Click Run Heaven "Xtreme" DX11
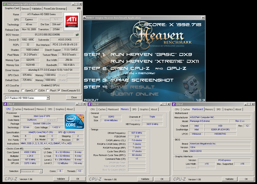The width and height of the screenshot is (257, 184). pyautogui.click(x=154, y=62)
